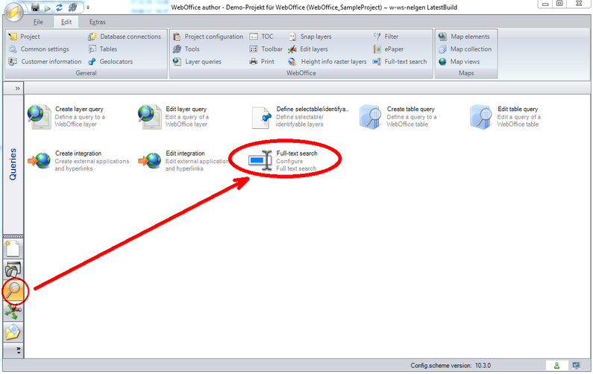The width and height of the screenshot is (593, 374).
Task: Click Edit integration
Action: (184, 161)
